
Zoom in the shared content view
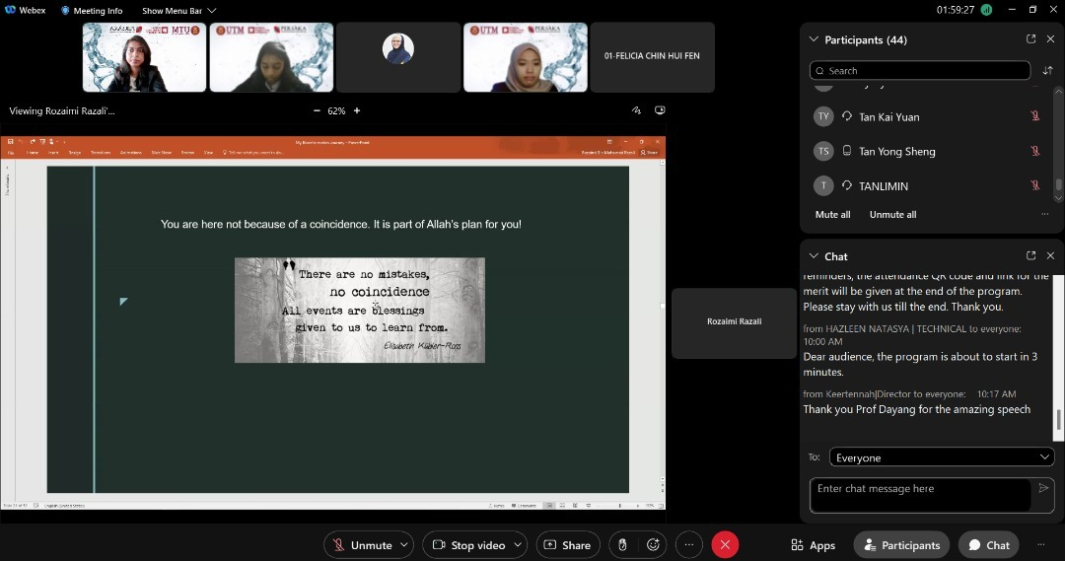[x=357, y=110]
